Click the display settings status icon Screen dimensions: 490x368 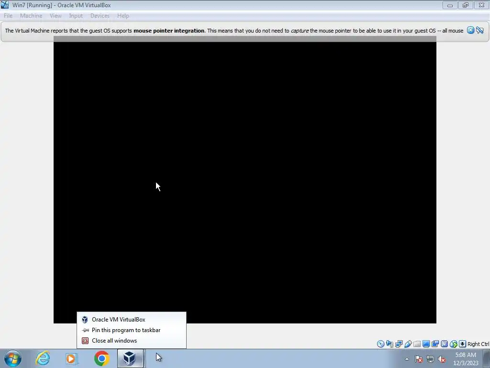pyautogui.click(x=426, y=344)
